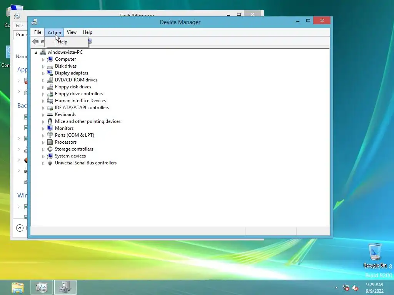Click the Floppy disk drives icon
The height and width of the screenshot is (295, 394).
point(50,87)
